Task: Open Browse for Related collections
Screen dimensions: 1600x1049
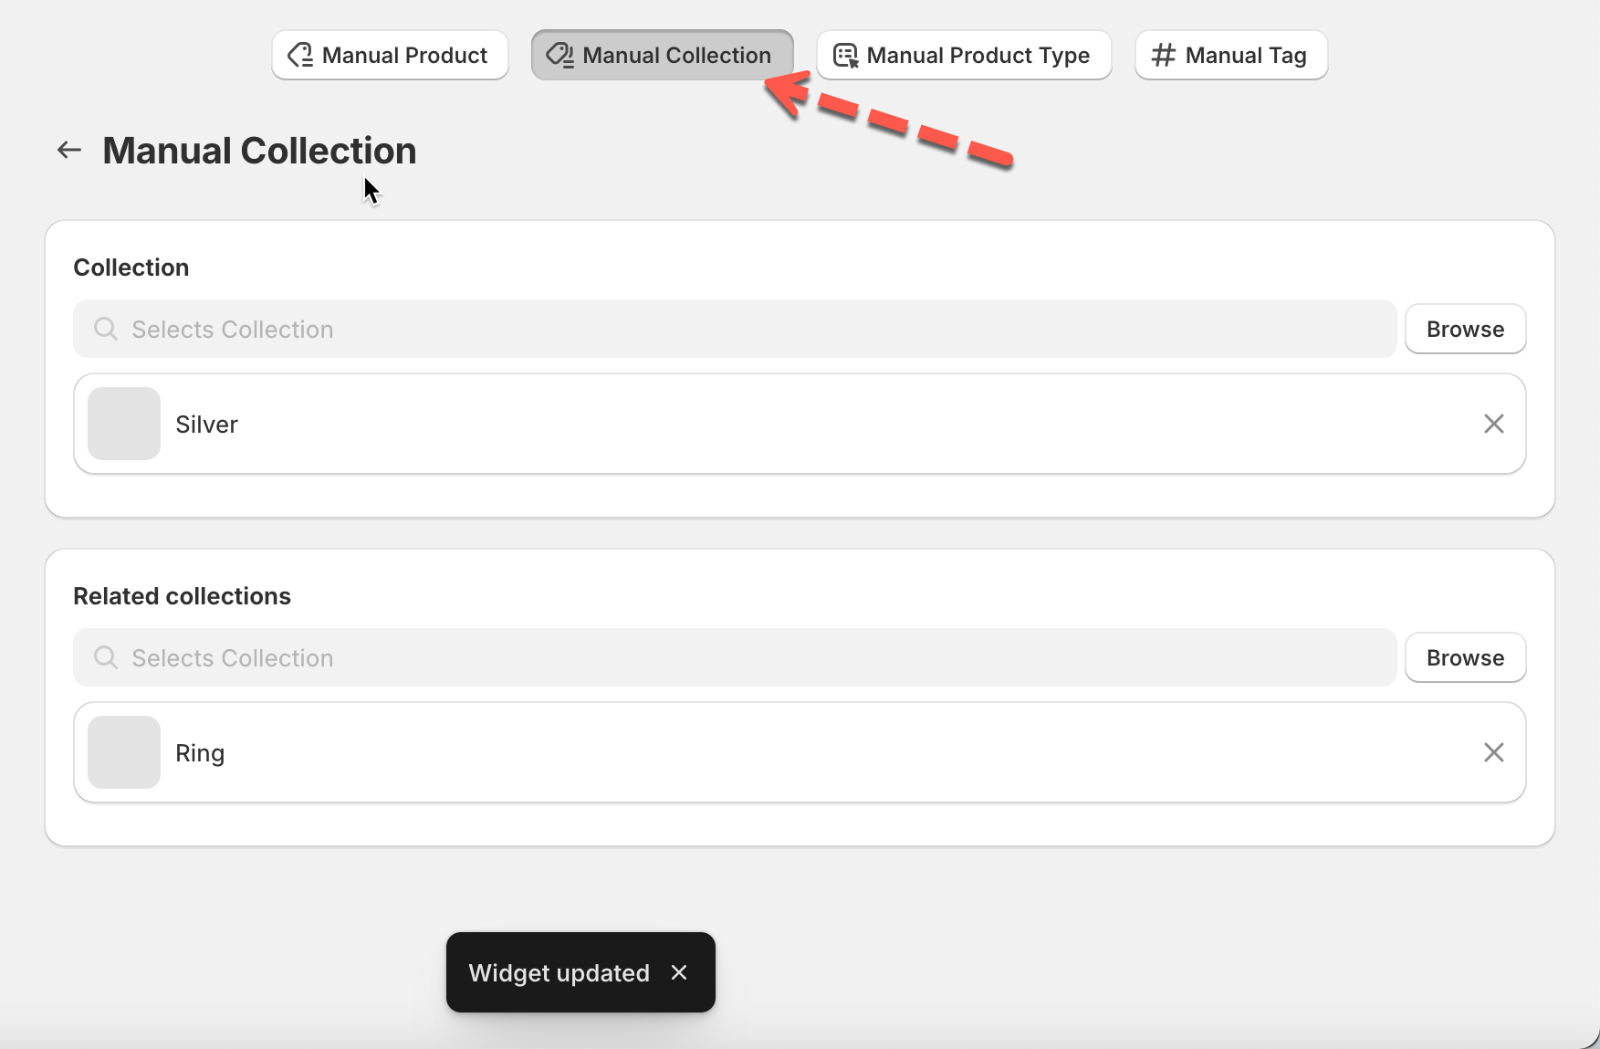Action: [x=1464, y=657]
